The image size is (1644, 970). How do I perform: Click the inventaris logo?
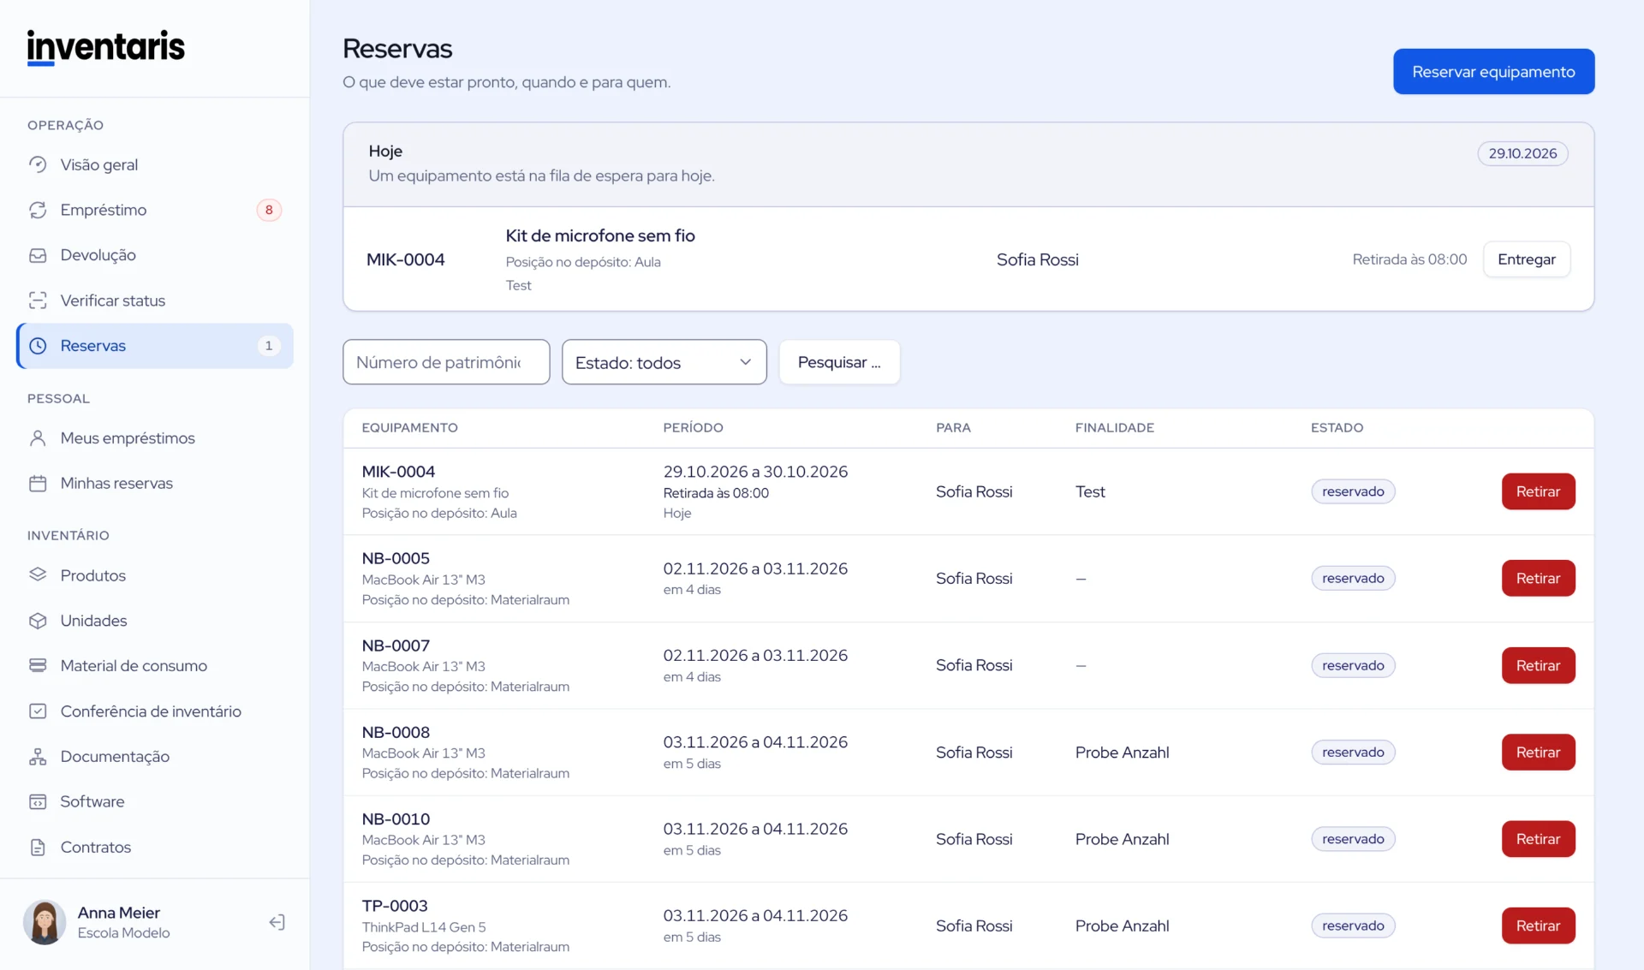tap(106, 47)
